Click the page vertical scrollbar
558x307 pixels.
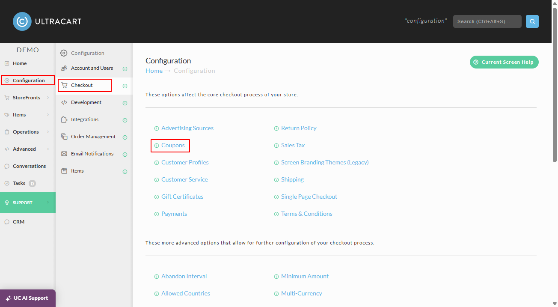555,86
